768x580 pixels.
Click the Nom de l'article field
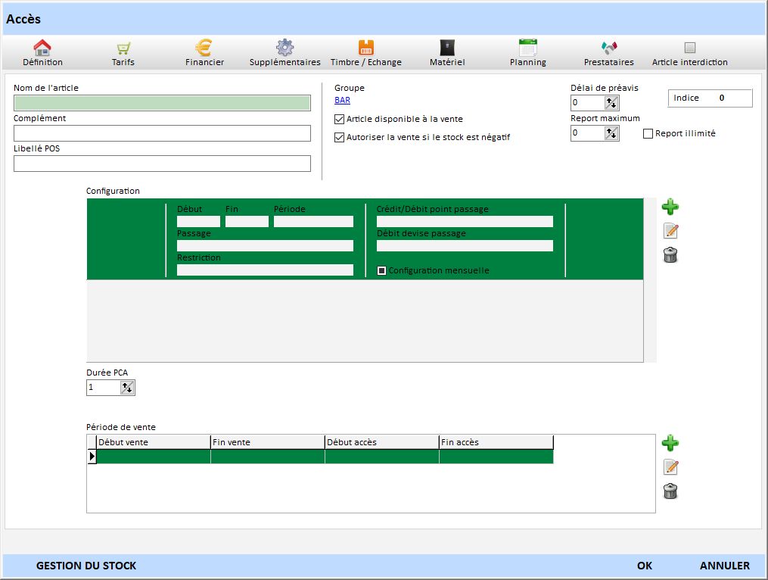pyautogui.click(x=162, y=103)
